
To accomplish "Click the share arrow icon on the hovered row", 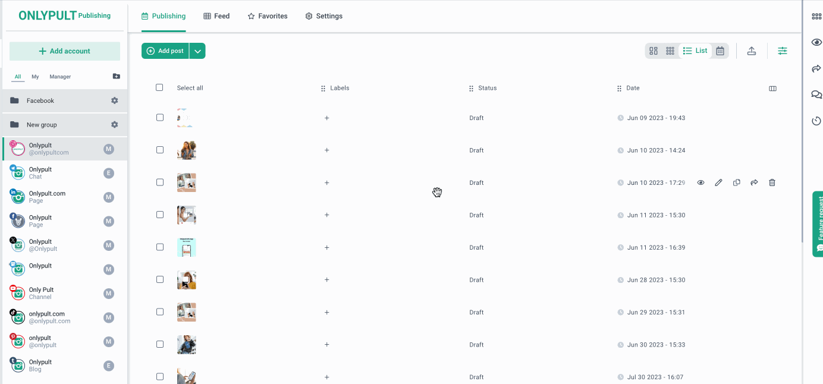I will 754,182.
